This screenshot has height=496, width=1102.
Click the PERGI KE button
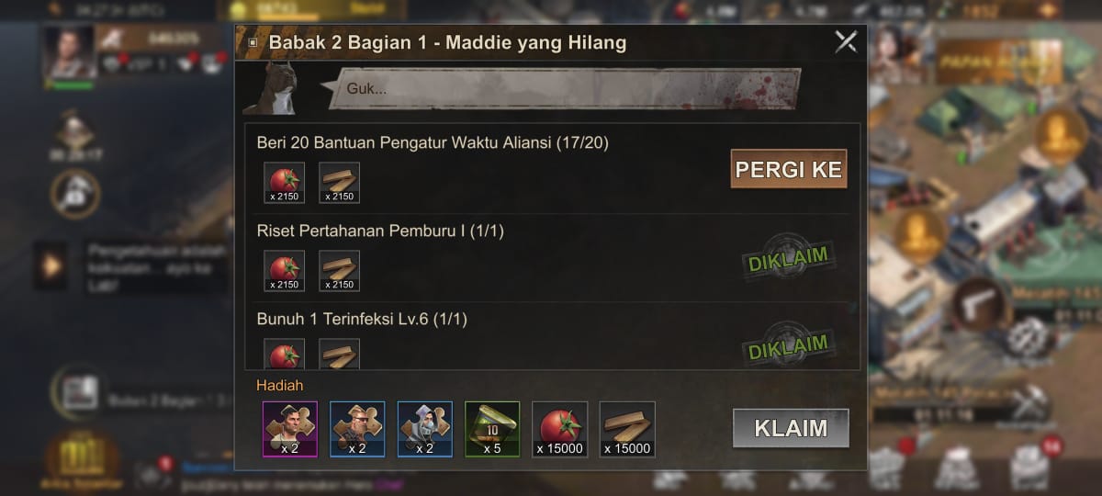[789, 170]
